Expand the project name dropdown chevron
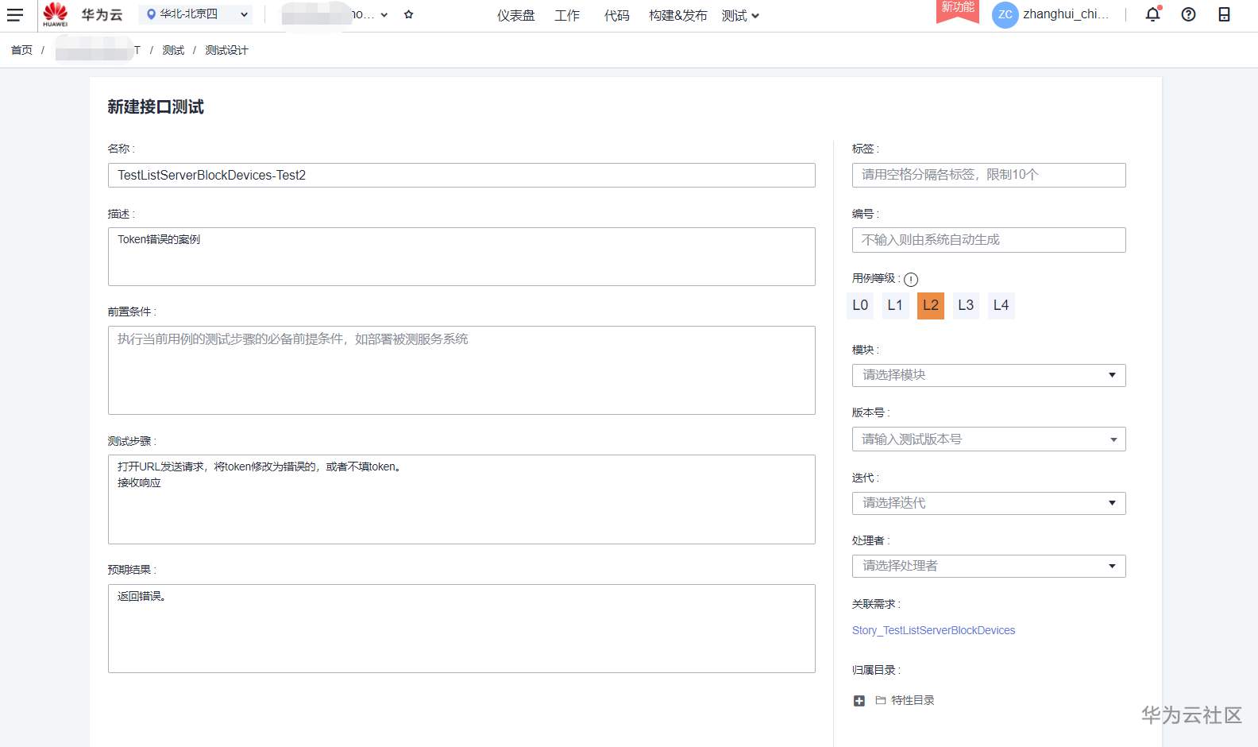Viewport: 1258px width, 747px height. click(384, 15)
